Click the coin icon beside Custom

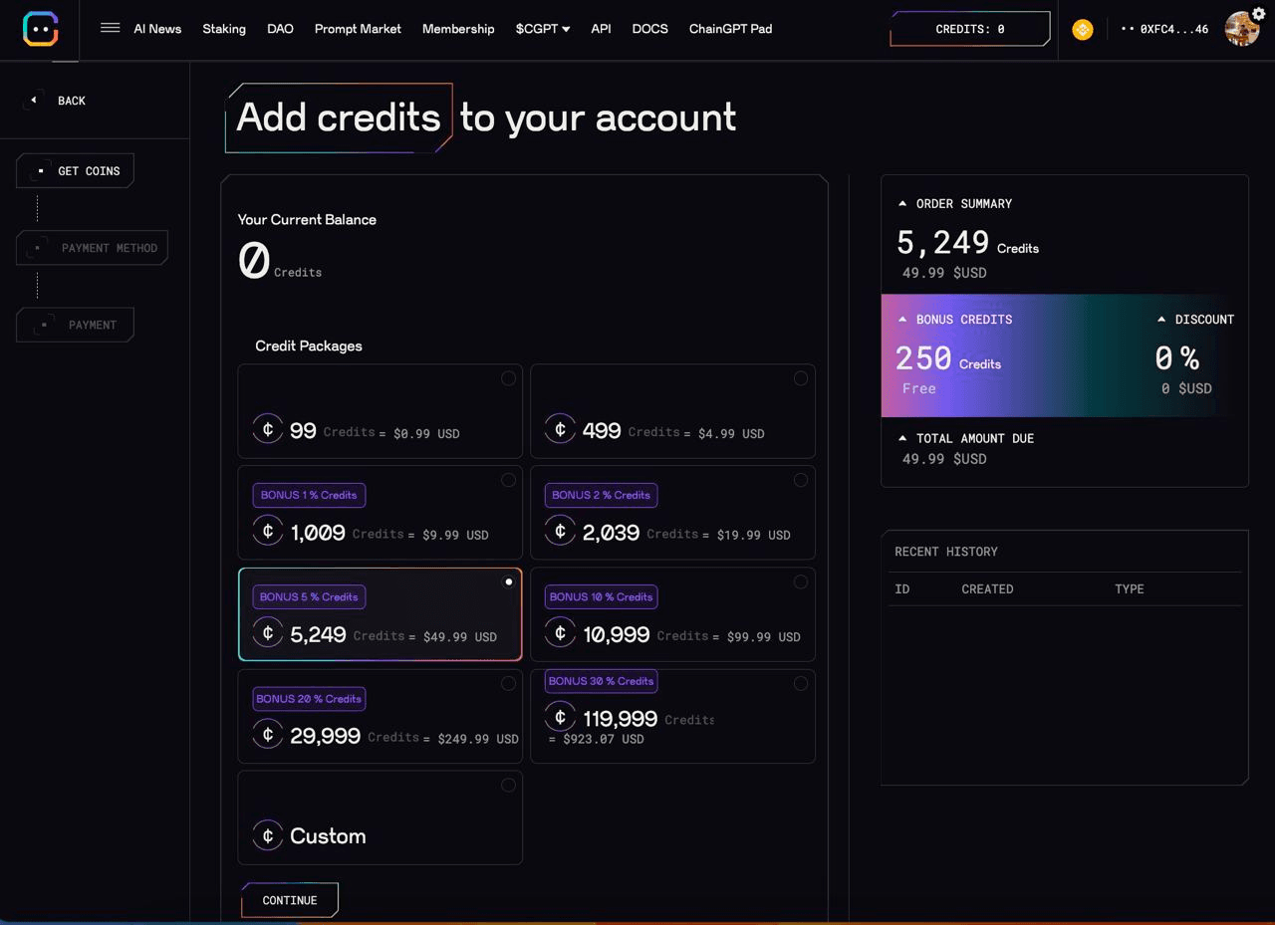coord(267,835)
